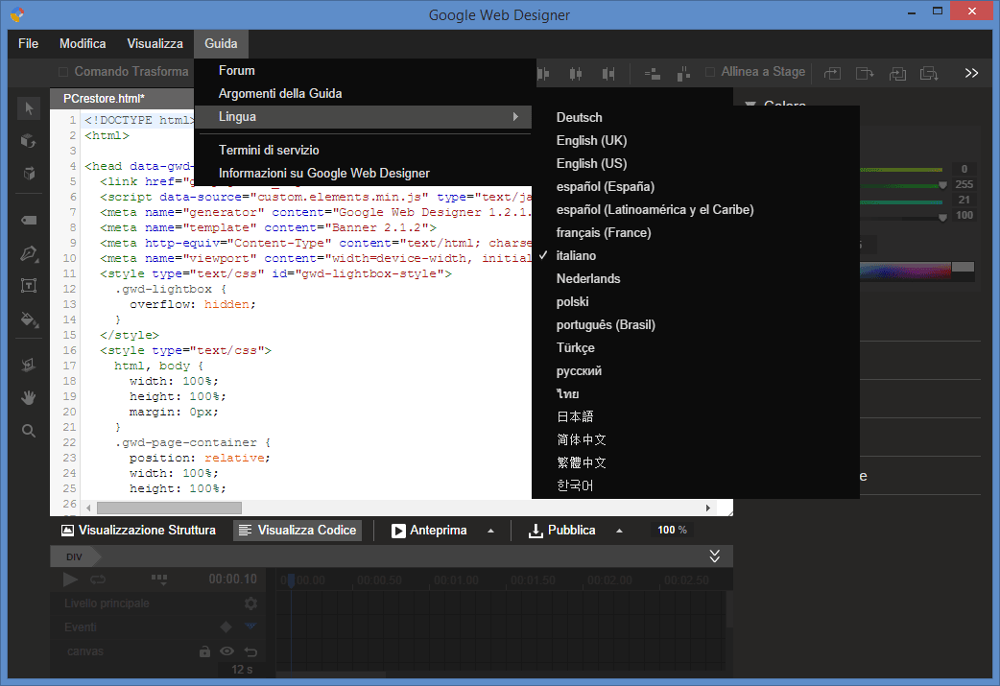
Task: Open the Pubblica options arrow
Action: tap(619, 531)
